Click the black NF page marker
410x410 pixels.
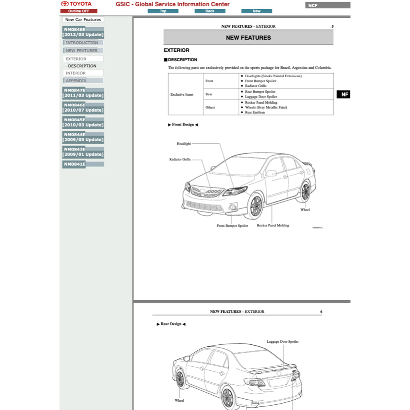pyautogui.click(x=343, y=94)
